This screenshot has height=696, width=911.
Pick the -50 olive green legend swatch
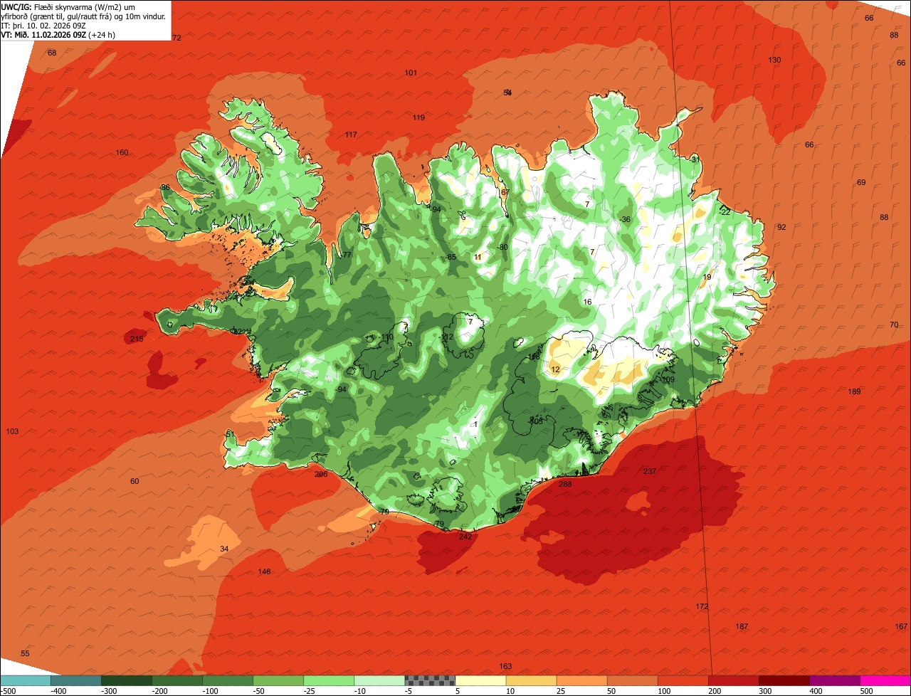pyautogui.click(x=278, y=680)
